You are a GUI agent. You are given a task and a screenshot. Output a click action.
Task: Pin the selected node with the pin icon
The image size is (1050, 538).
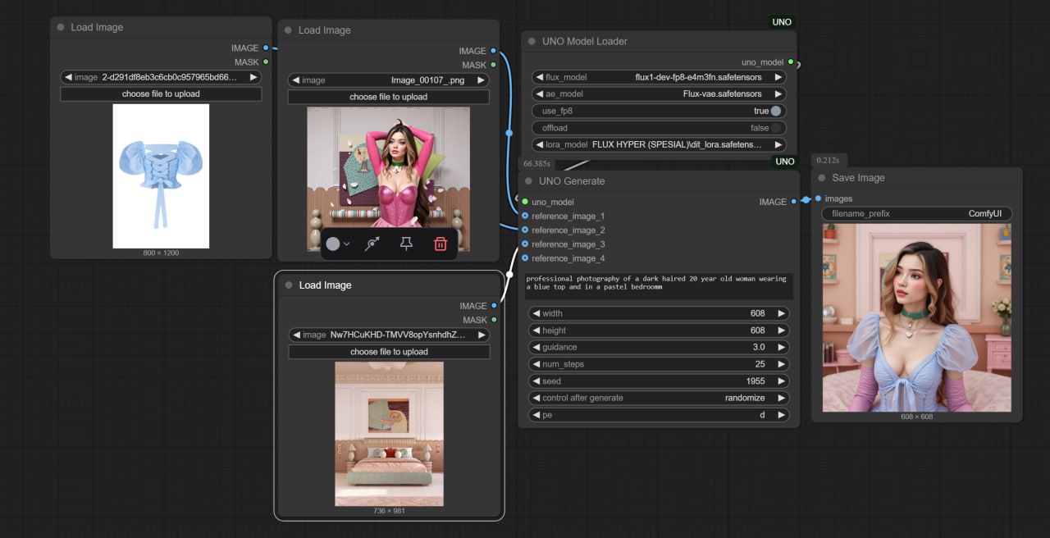tap(406, 244)
